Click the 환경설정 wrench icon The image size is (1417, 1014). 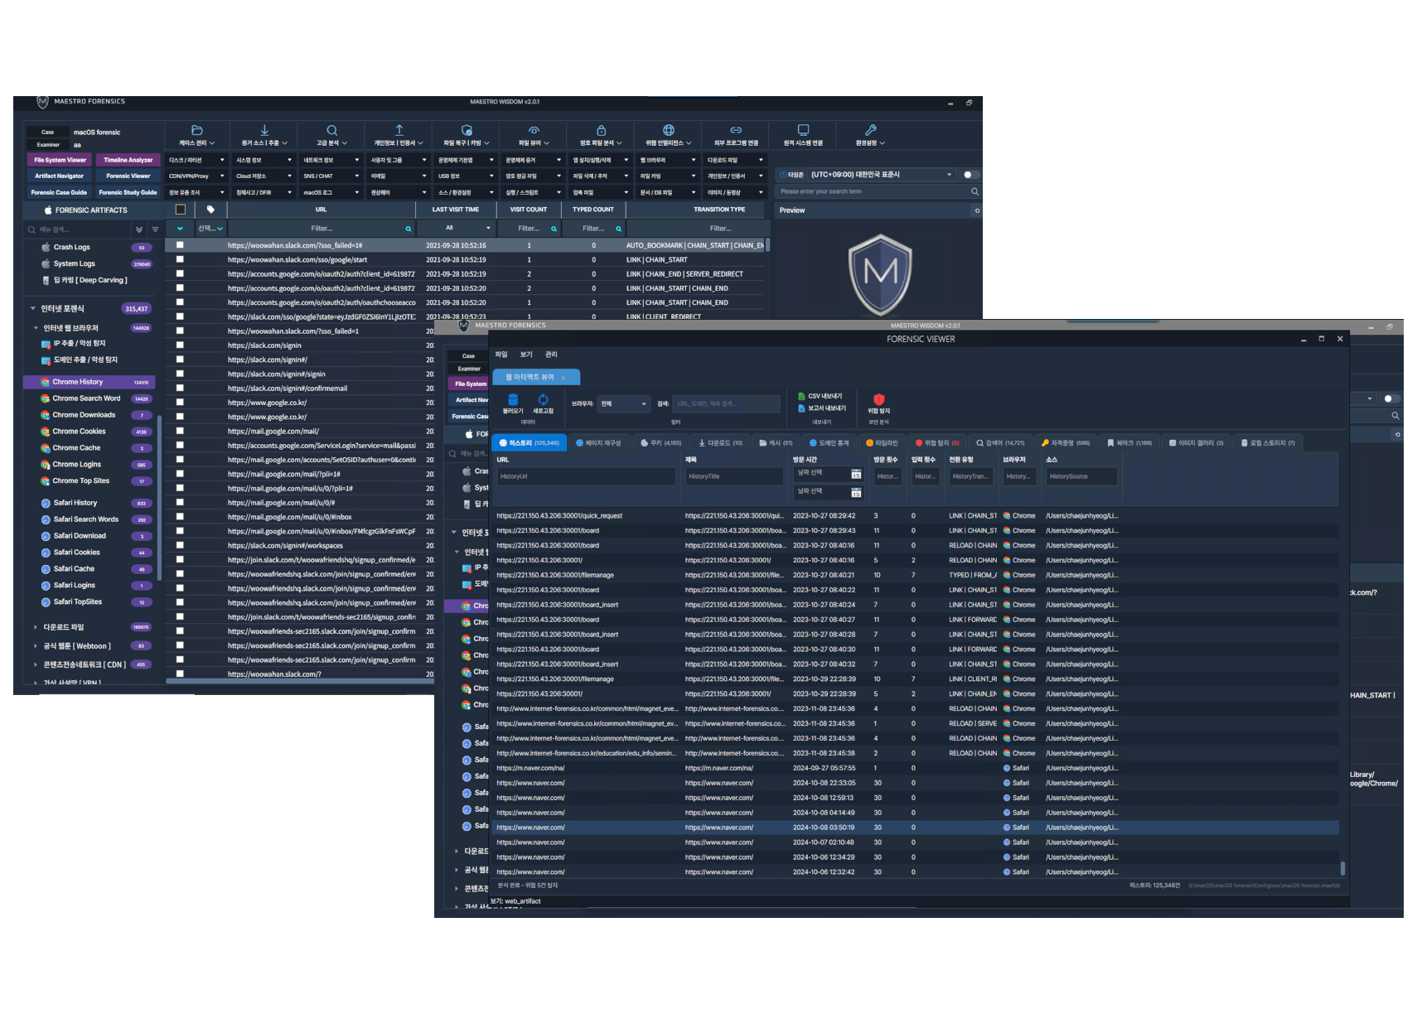coord(870,130)
